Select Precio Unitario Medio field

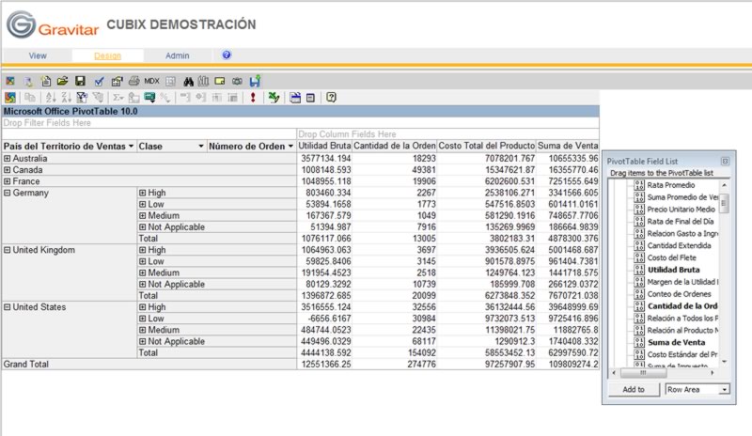coord(681,210)
